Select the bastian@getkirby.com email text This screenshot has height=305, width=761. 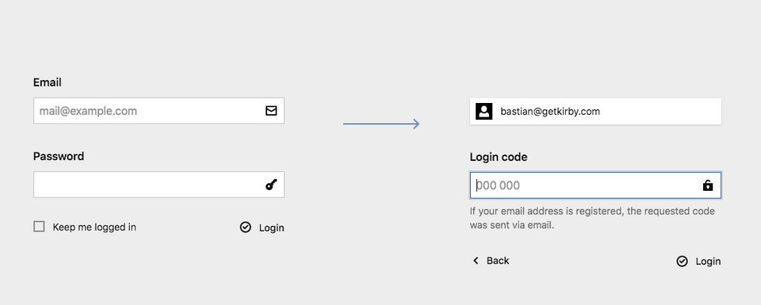pos(550,112)
